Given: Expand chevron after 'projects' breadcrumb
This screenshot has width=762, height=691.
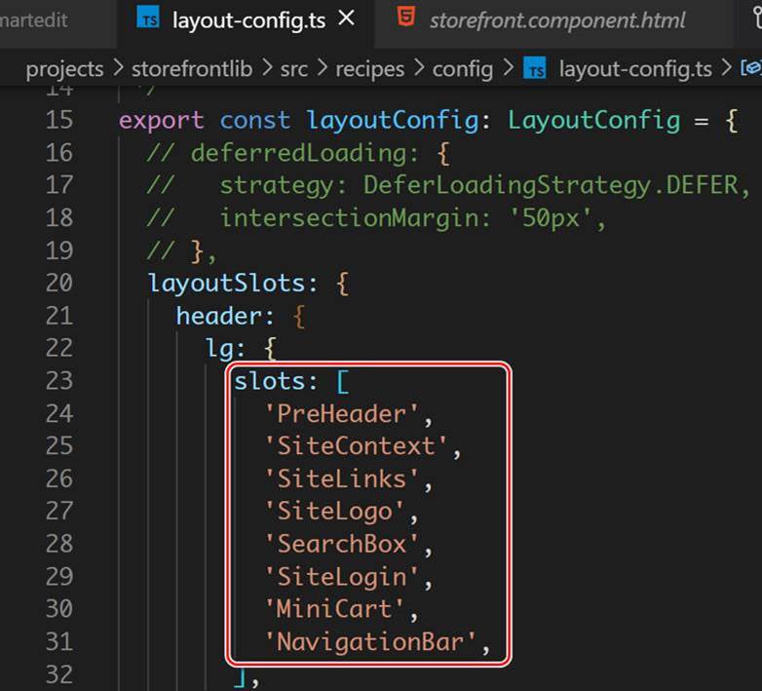Looking at the screenshot, I should pos(118,68).
